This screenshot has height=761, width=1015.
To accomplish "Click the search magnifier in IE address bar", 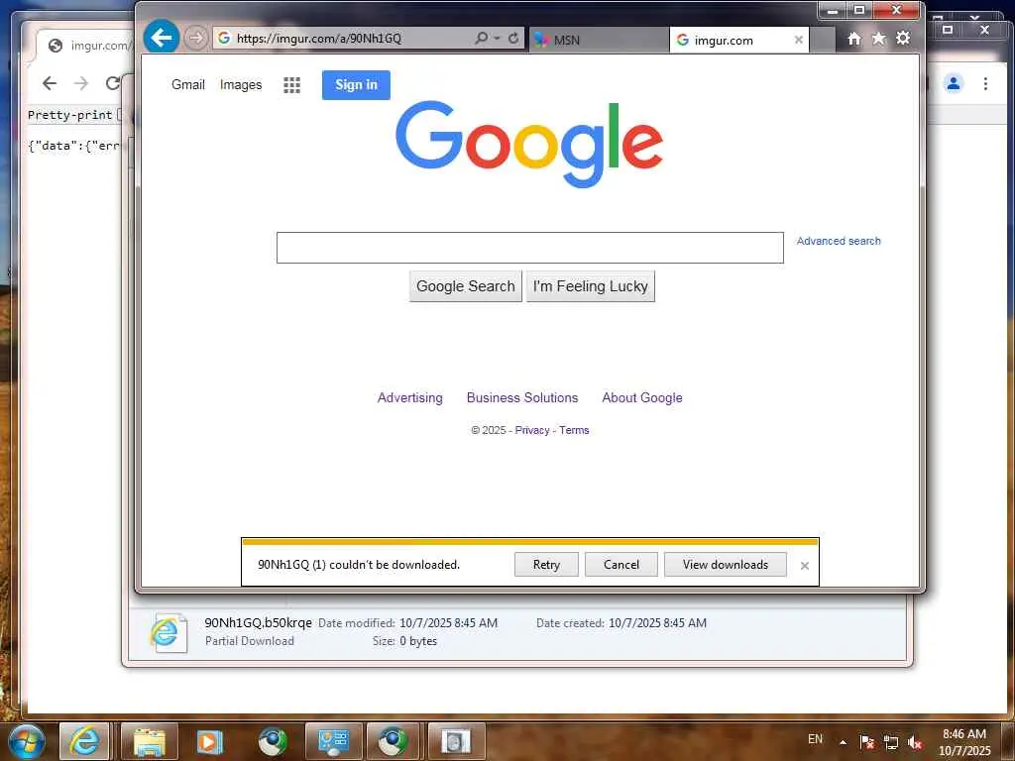I will pyautogui.click(x=481, y=39).
